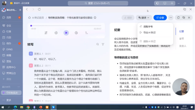
Task: Click the blue 分享 button
Action: pyautogui.click(x=160, y=18)
